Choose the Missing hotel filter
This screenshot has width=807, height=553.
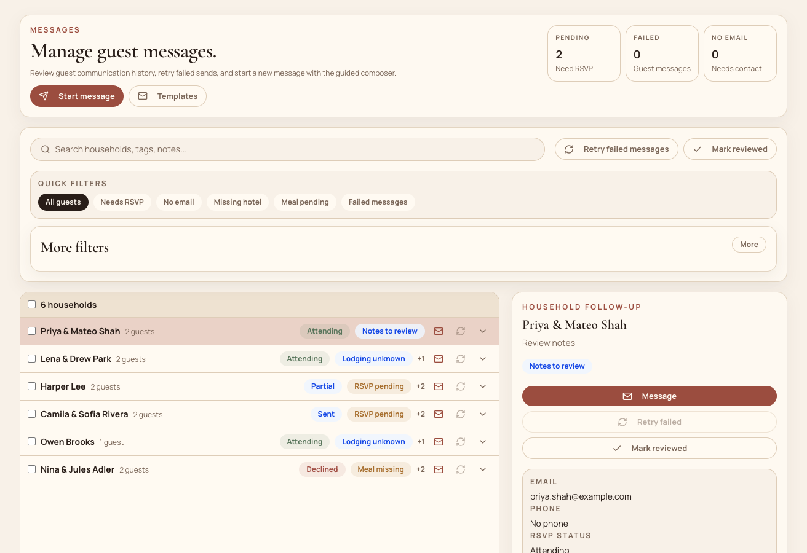pos(237,202)
